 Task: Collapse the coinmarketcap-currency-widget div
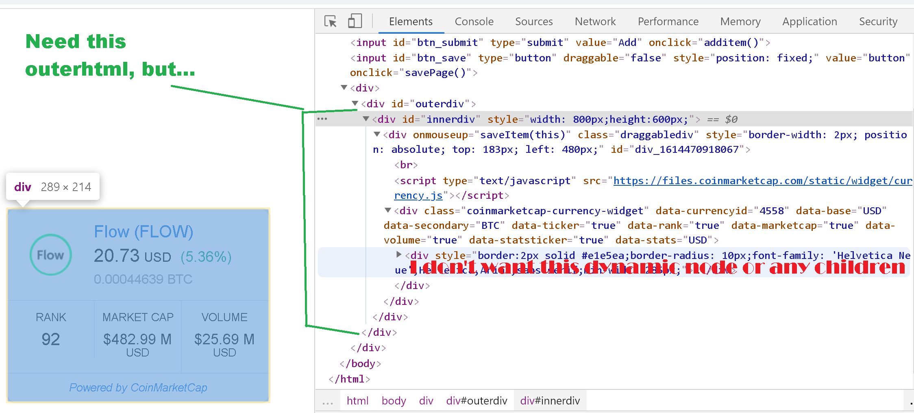(387, 211)
